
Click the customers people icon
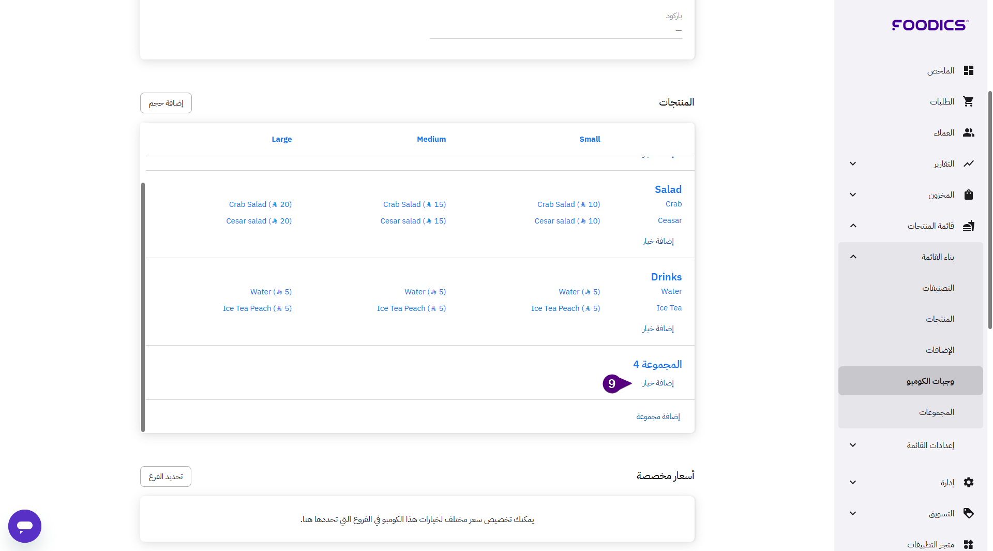(968, 132)
